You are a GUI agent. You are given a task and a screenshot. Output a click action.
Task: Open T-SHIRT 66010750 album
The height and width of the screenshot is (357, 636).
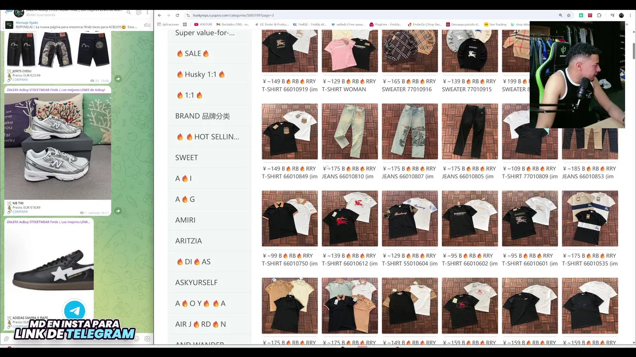point(290,219)
